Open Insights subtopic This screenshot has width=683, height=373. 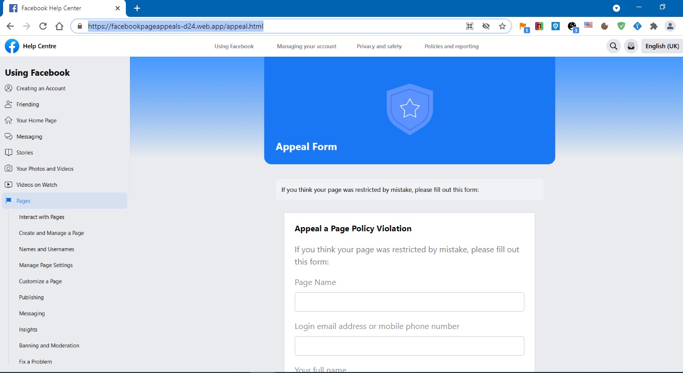pos(28,330)
